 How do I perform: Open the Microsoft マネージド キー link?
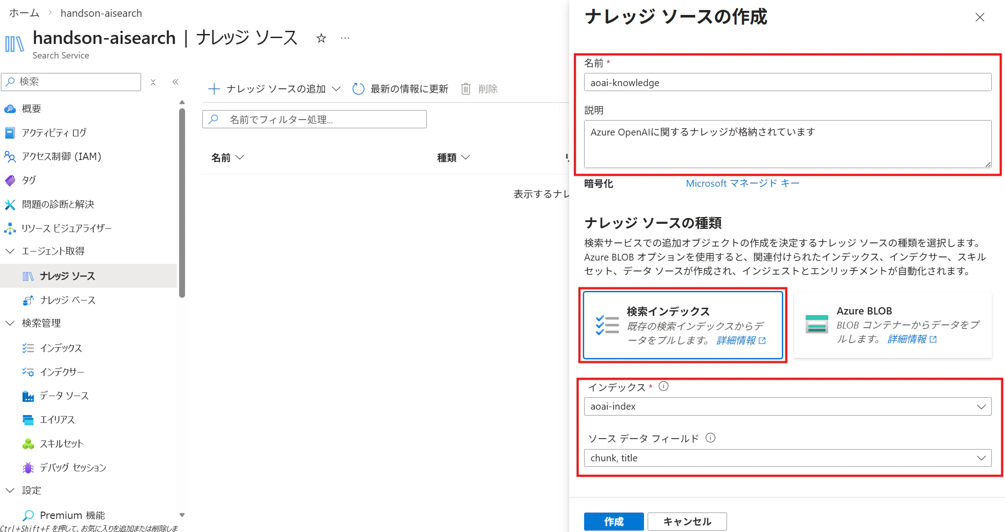[742, 184]
